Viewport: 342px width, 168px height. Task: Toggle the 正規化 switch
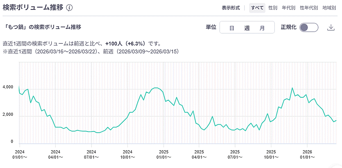pyautogui.click(x=309, y=27)
